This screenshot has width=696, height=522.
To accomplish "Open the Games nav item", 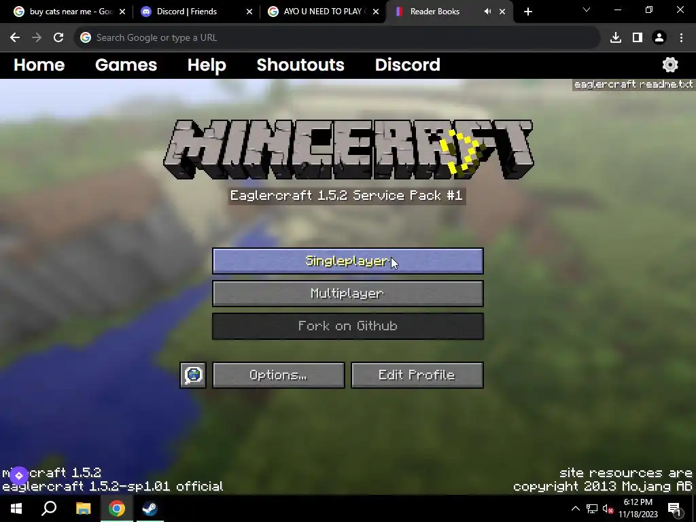I will point(126,65).
